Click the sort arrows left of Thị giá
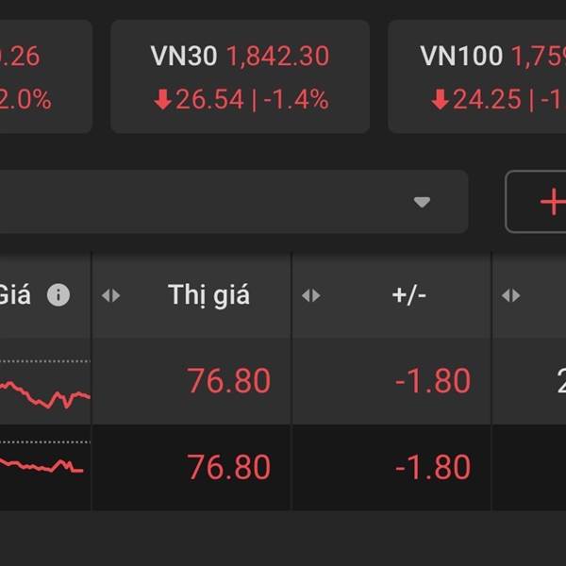The image size is (566, 566). [x=111, y=295]
